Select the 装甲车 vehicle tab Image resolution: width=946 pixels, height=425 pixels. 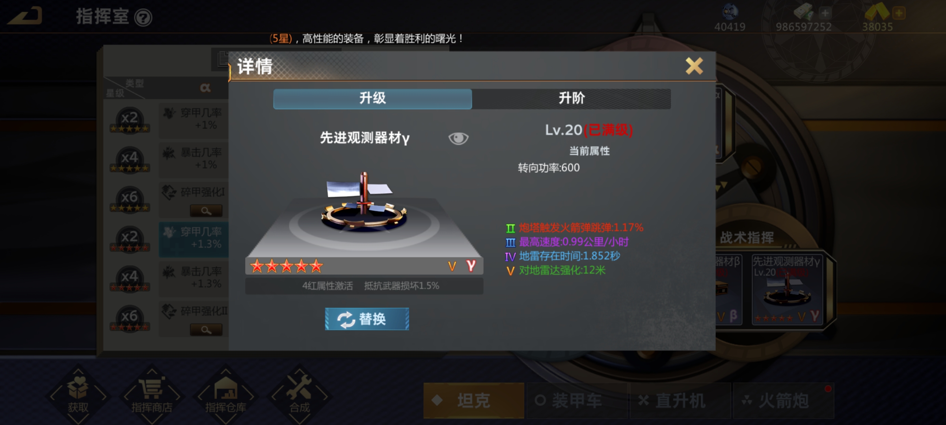tap(577, 401)
